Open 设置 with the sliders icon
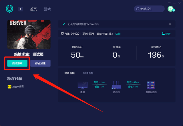The width and height of the screenshot is (183, 126). [166, 34]
